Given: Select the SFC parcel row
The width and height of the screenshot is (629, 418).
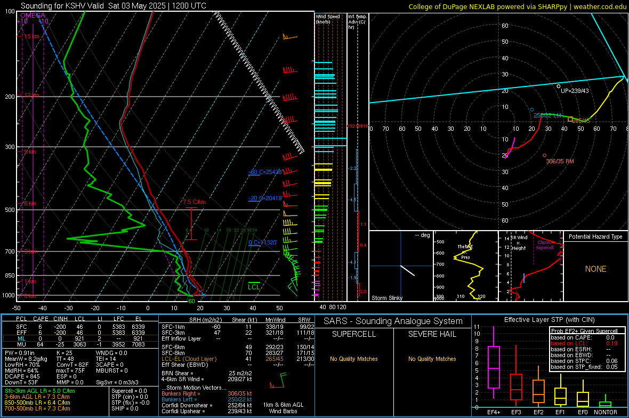Looking at the screenshot, I should [x=79, y=327].
